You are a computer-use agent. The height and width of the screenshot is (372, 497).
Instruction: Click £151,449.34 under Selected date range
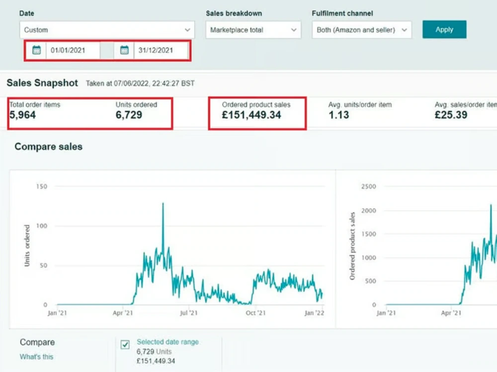pyautogui.click(x=156, y=361)
